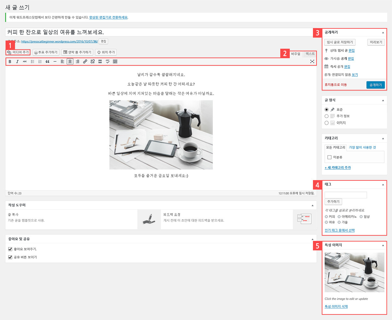Image resolution: width=392 pixels, height=320 pixels.
Task: Collapse the 작성 도우미 panel
Action: tap(313, 205)
